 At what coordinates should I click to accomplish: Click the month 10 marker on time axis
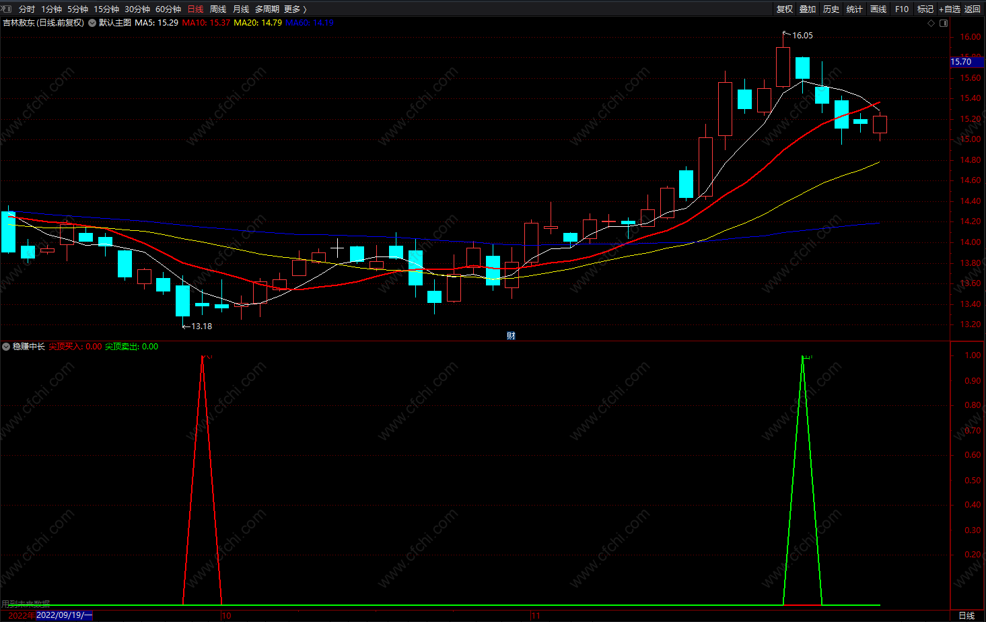[227, 615]
